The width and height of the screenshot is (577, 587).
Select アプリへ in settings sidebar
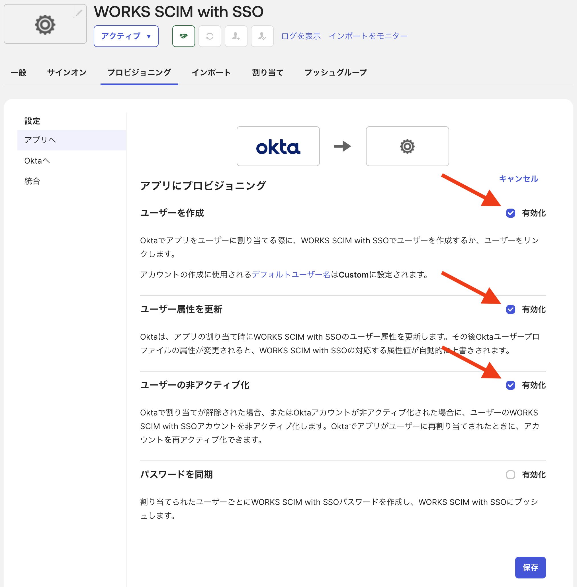coord(71,140)
